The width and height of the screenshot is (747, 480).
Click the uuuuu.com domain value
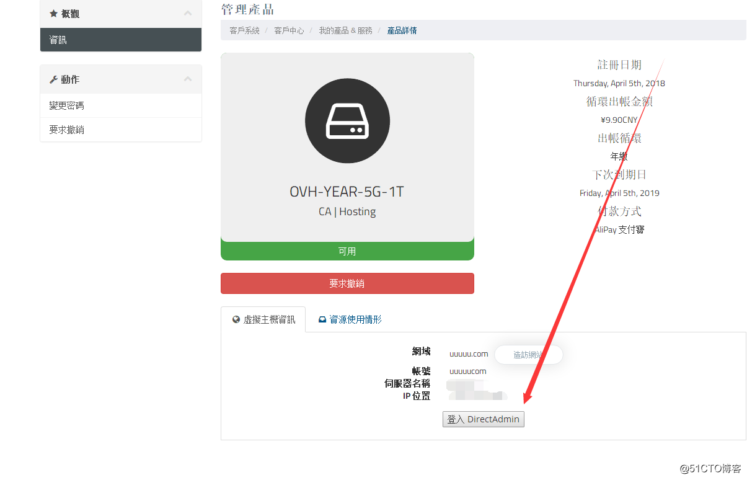[x=469, y=354]
